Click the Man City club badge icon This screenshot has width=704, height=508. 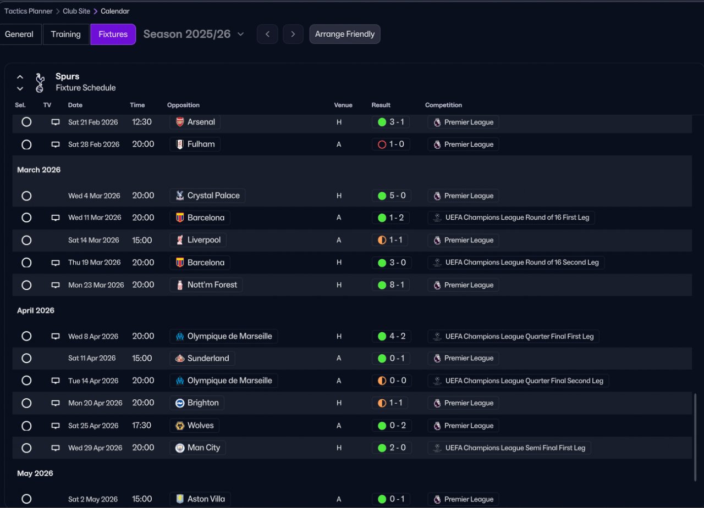coord(180,448)
